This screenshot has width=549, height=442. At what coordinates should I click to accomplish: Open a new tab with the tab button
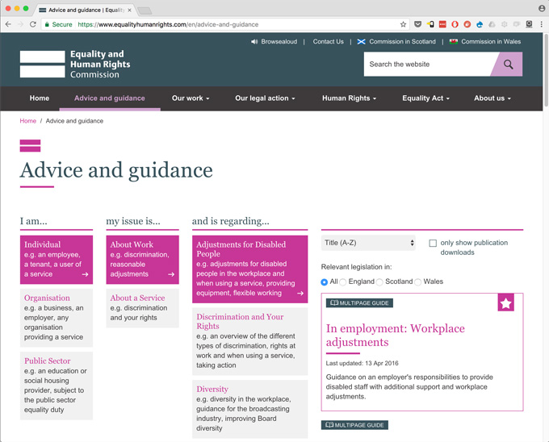(145, 10)
